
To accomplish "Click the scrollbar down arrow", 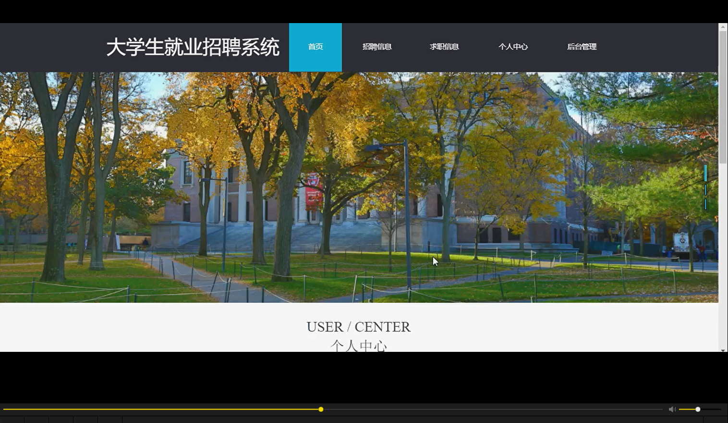I will [x=723, y=350].
